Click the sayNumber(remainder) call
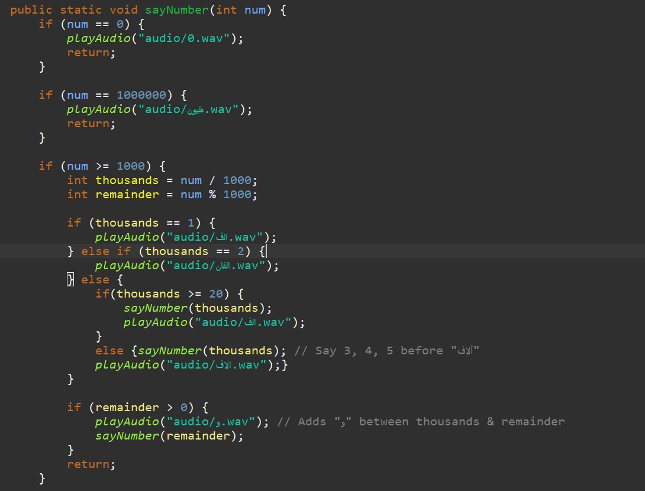This screenshot has width=645, height=491. pos(169,436)
